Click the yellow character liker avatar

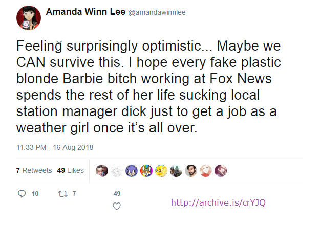pyautogui.click(x=162, y=170)
